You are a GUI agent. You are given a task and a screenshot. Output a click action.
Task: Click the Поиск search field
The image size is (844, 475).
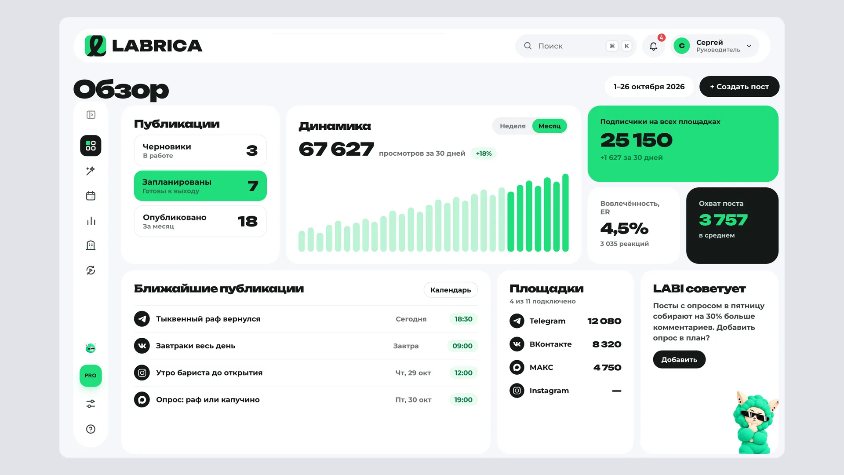576,46
